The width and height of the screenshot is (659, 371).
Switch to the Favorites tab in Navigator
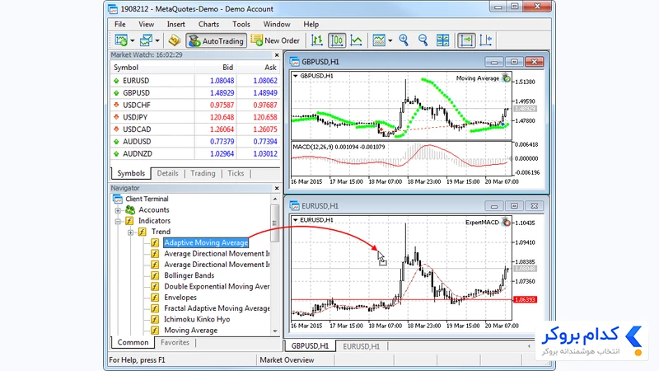(x=175, y=342)
